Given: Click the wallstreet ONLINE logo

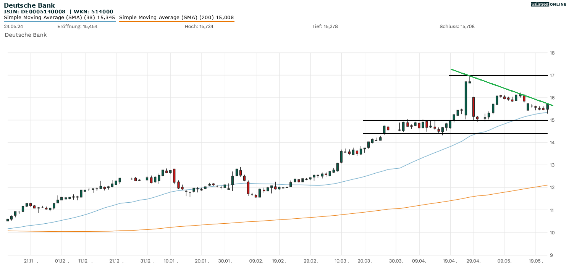Looking at the screenshot, I should 548,4.
